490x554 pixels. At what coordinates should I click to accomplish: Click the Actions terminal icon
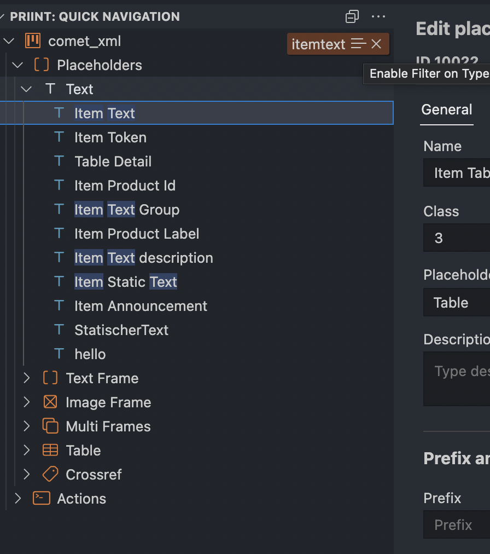coord(42,498)
